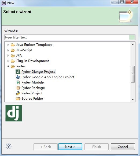
Task: Click the Pydev Django Project dj icon
Action: pyautogui.click(x=18, y=72)
